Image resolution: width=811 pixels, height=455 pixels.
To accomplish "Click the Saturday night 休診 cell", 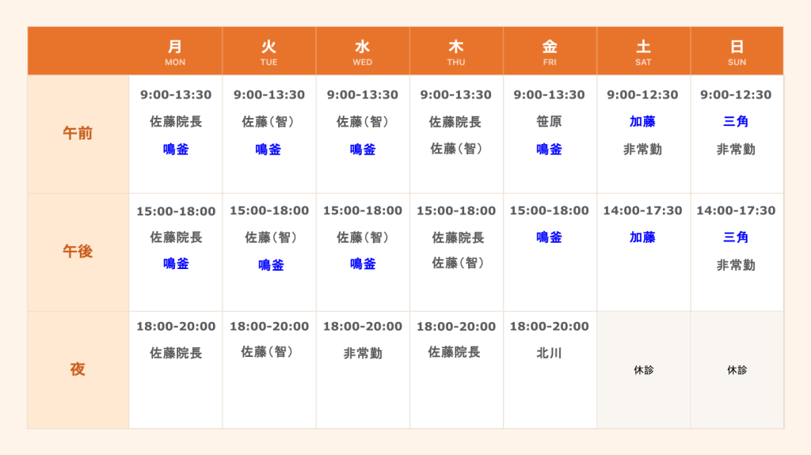I will coord(643,370).
